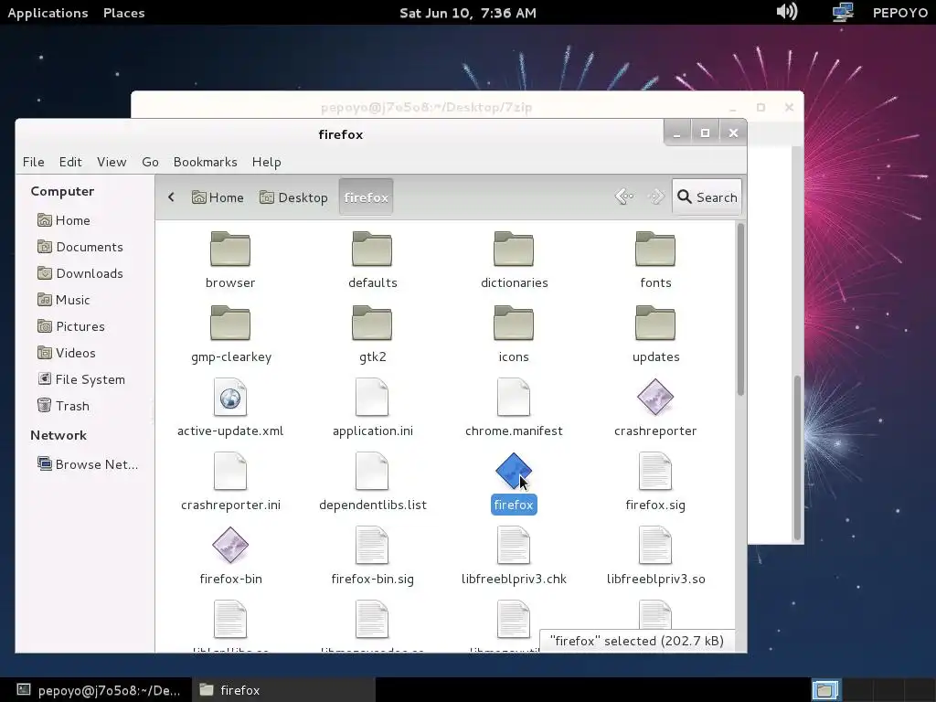The height and width of the screenshot is (702, 936).
Task: Click the clock in the top panel
Action: point(468,13)
